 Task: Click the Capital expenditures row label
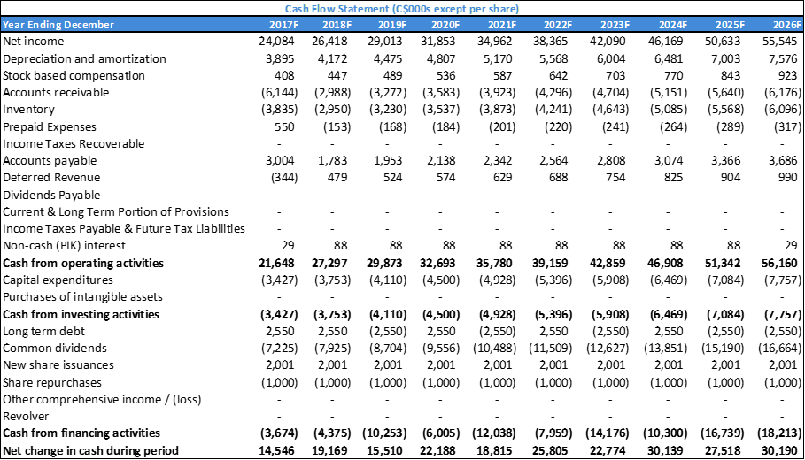tap(58, 280)
